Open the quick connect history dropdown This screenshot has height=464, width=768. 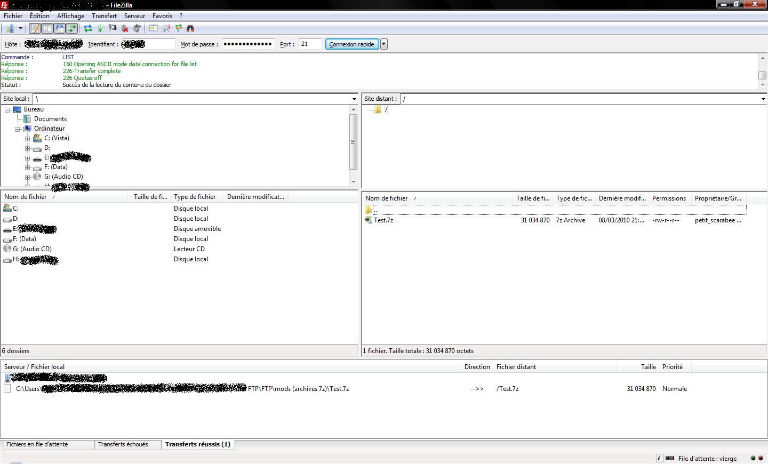point(383,44)
